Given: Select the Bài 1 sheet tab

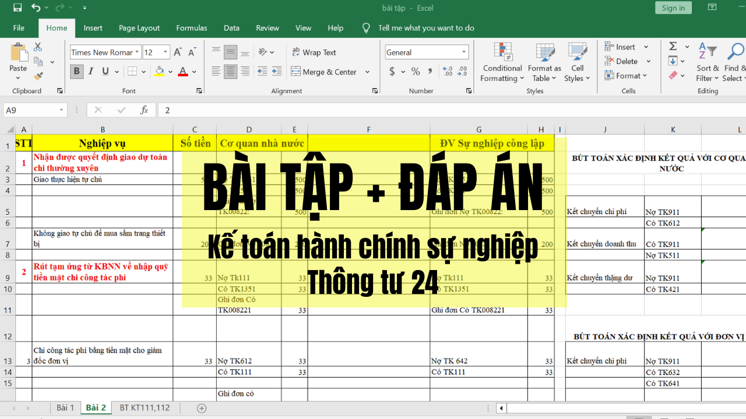Looking at the screenshot, I should click(65, 408).
